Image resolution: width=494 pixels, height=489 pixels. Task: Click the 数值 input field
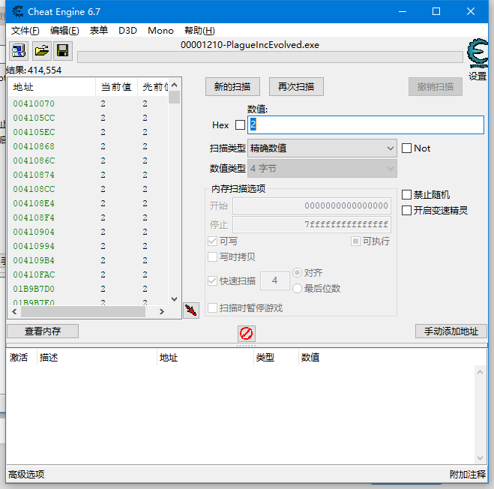coord(366,124)
